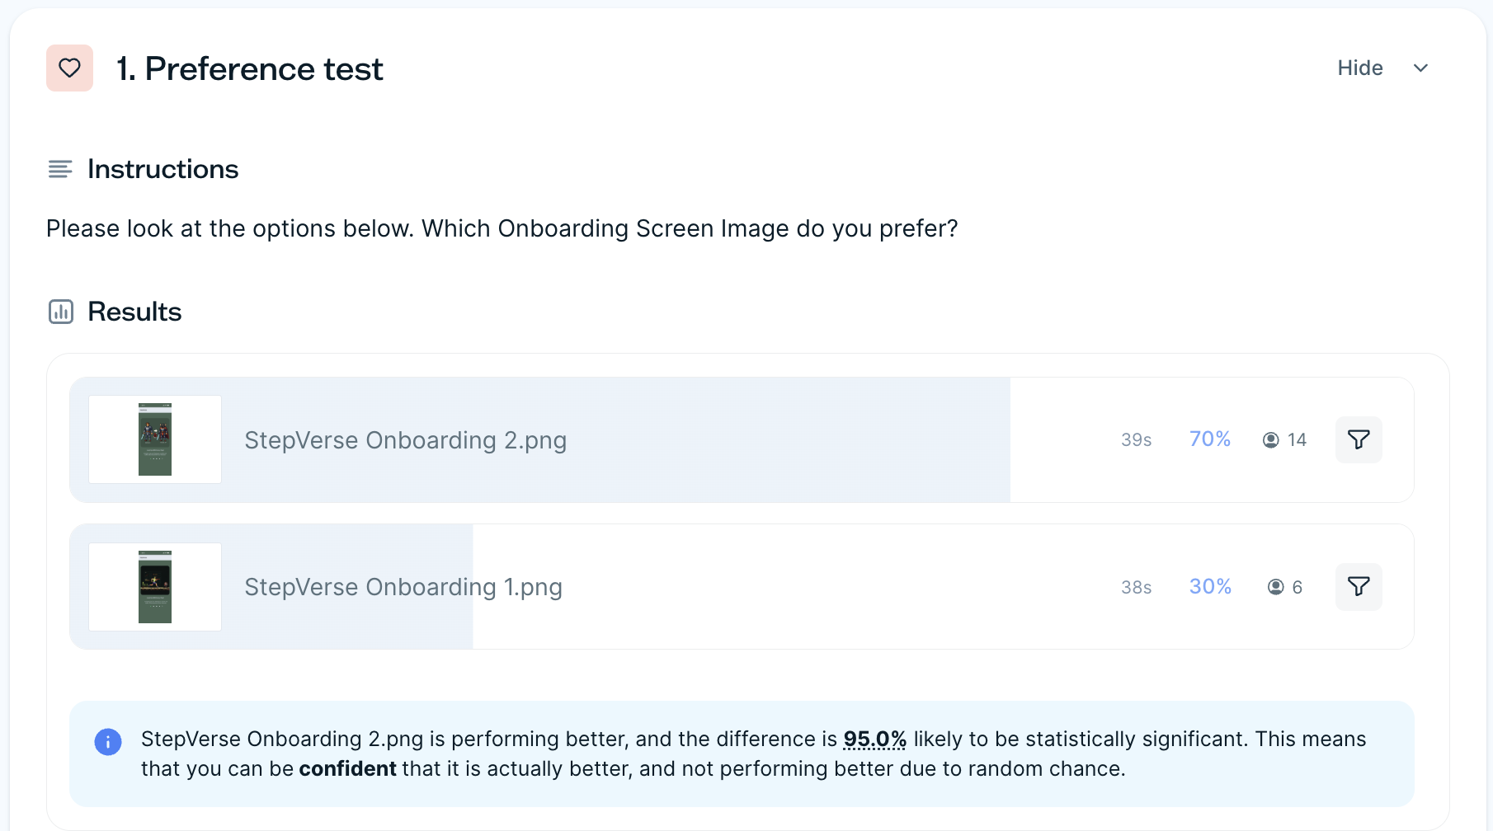This screenshot has height=831, width=1493.
Task: Open the StepVerse Onboarding 2.png thumbnail
Action: pos(154,439)
